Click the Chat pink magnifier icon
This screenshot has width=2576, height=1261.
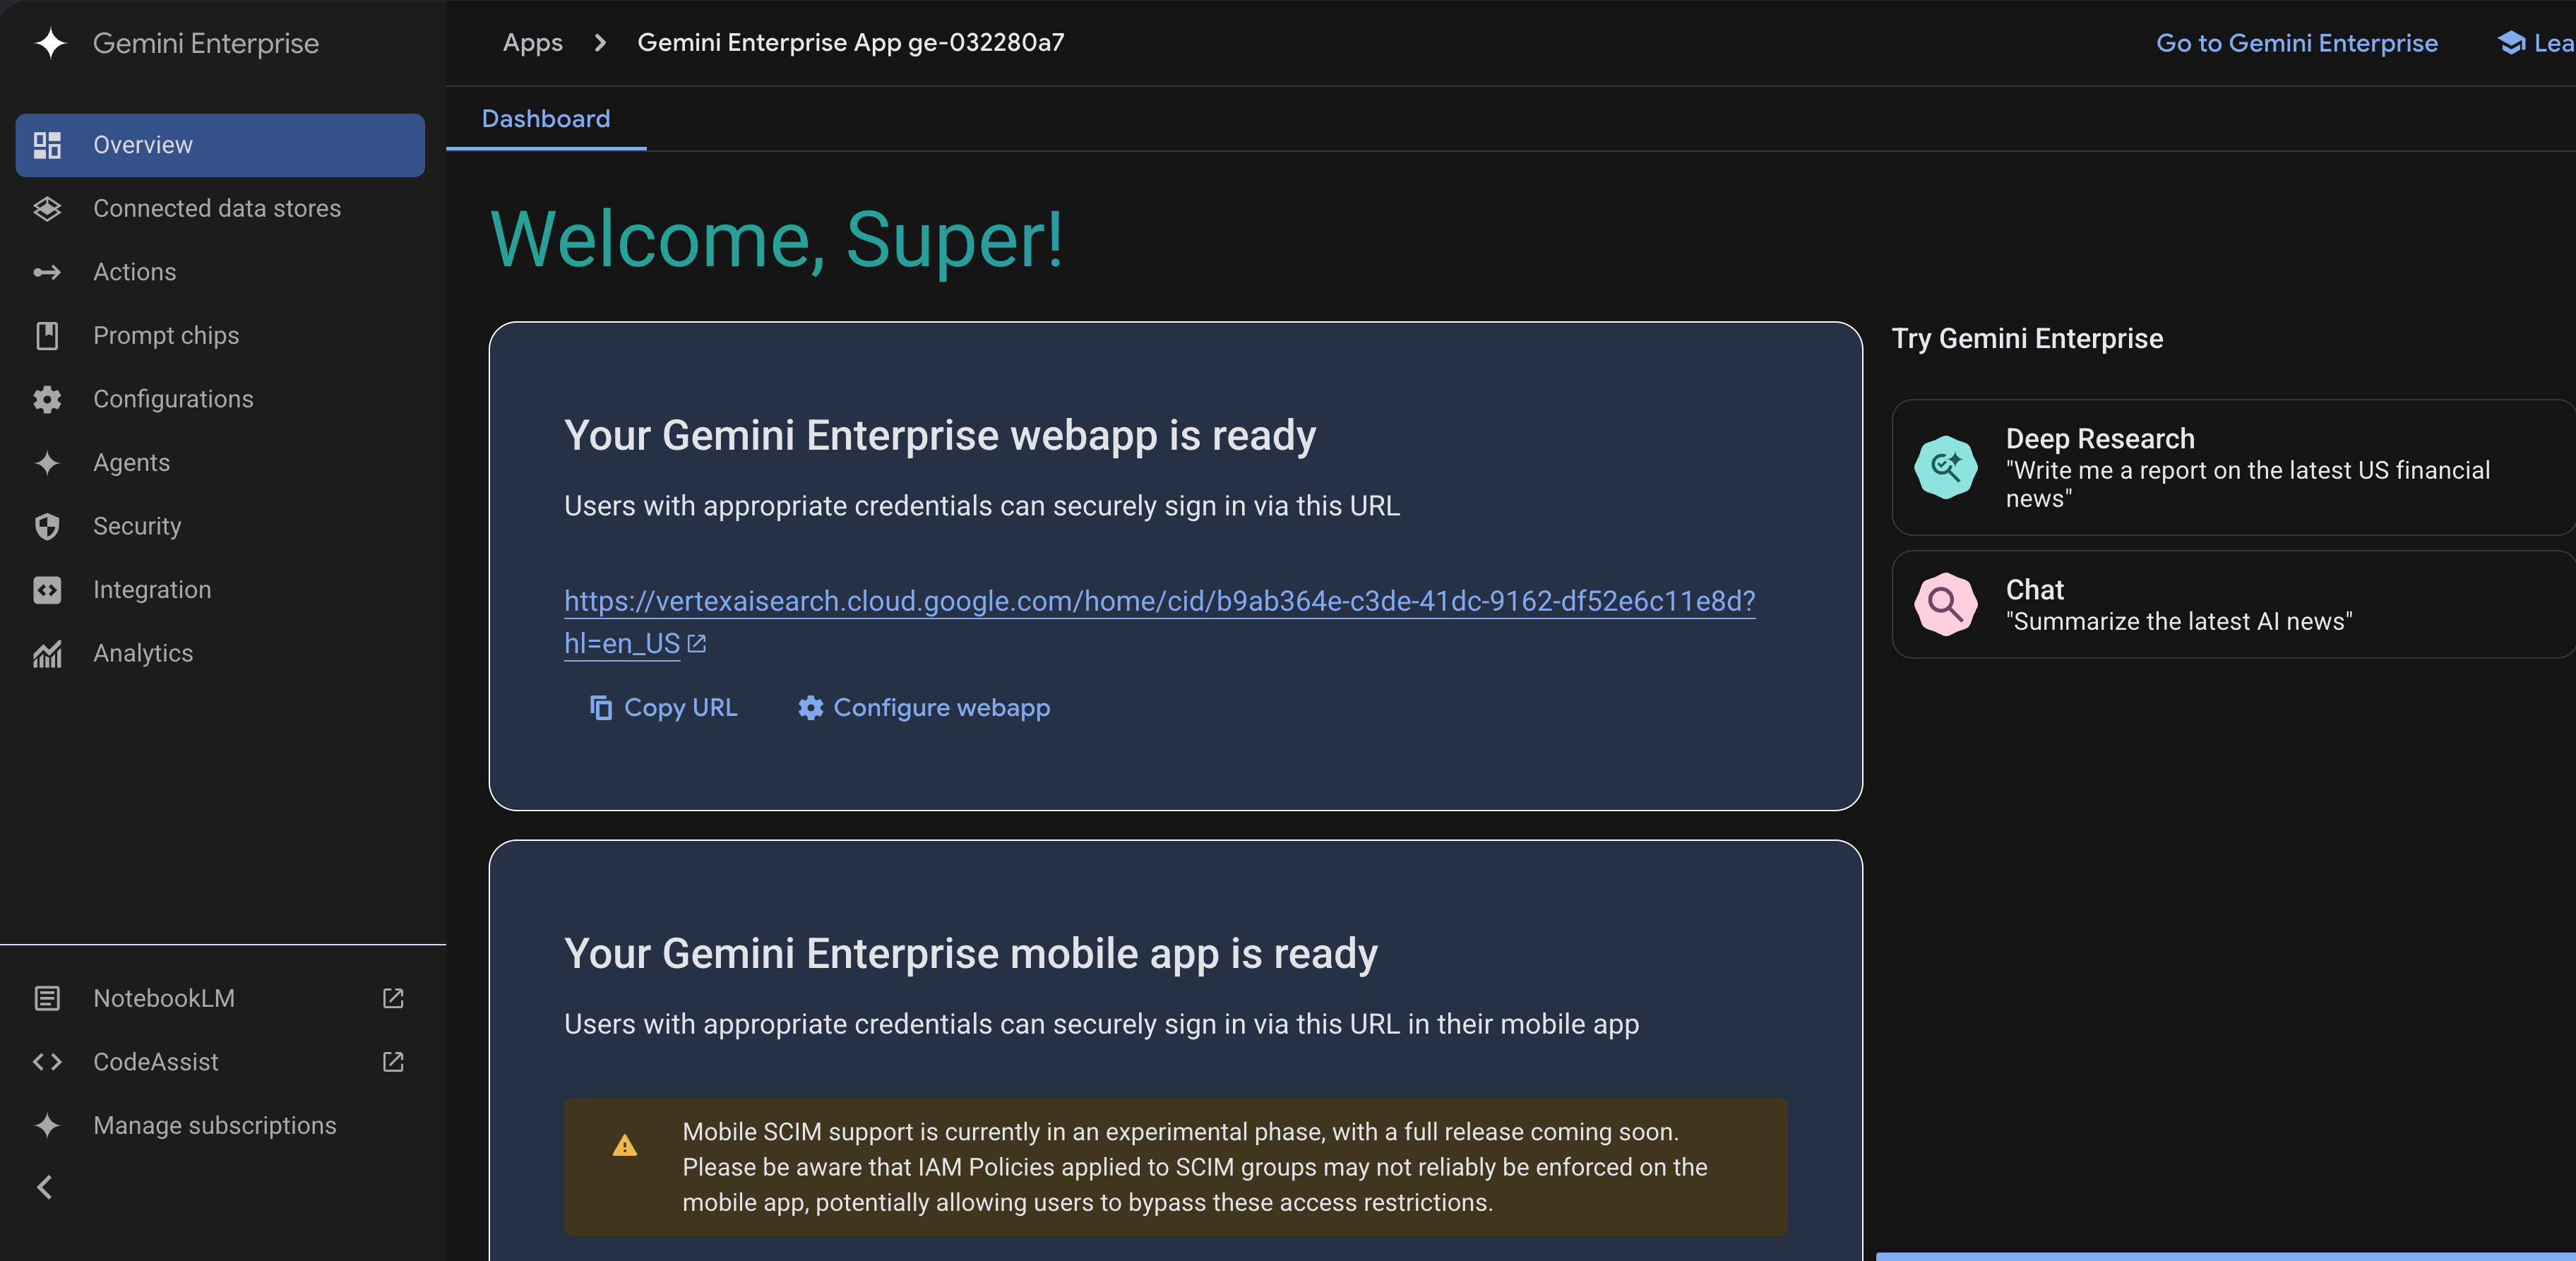click(x=1945, y=604)
